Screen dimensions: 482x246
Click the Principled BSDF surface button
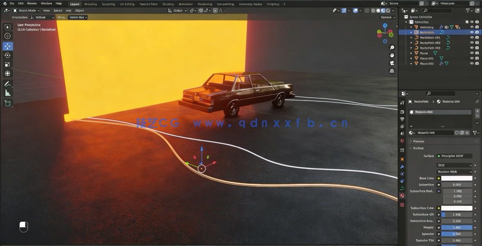pyautogui.click(x=455, y=156)
